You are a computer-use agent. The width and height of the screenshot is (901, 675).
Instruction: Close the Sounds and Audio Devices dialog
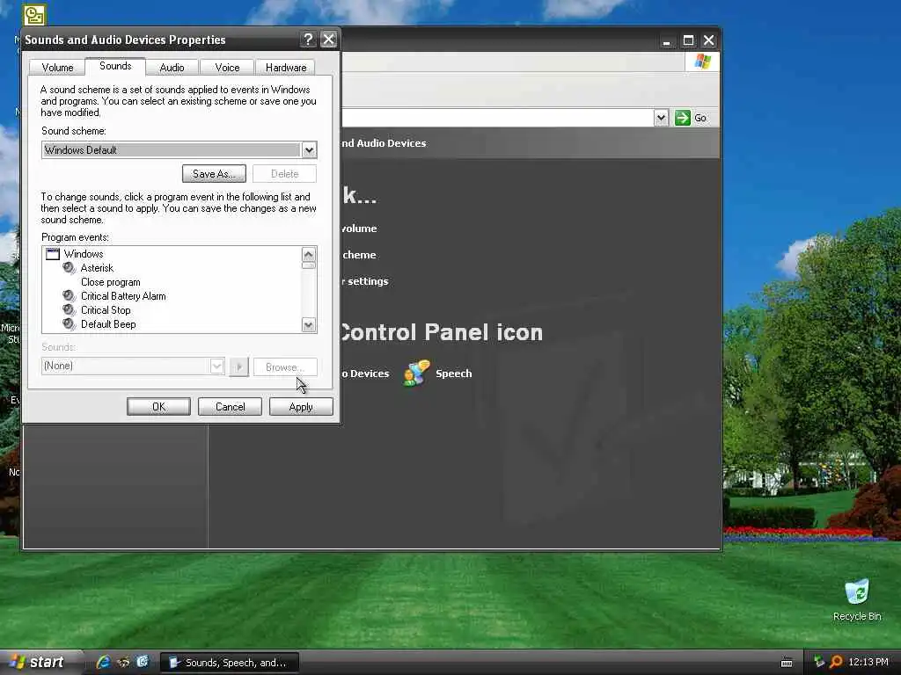(x=329, y=40)
